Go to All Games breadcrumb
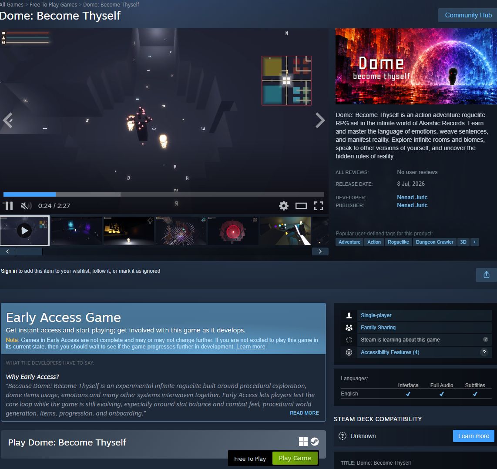 pos(12,5)
